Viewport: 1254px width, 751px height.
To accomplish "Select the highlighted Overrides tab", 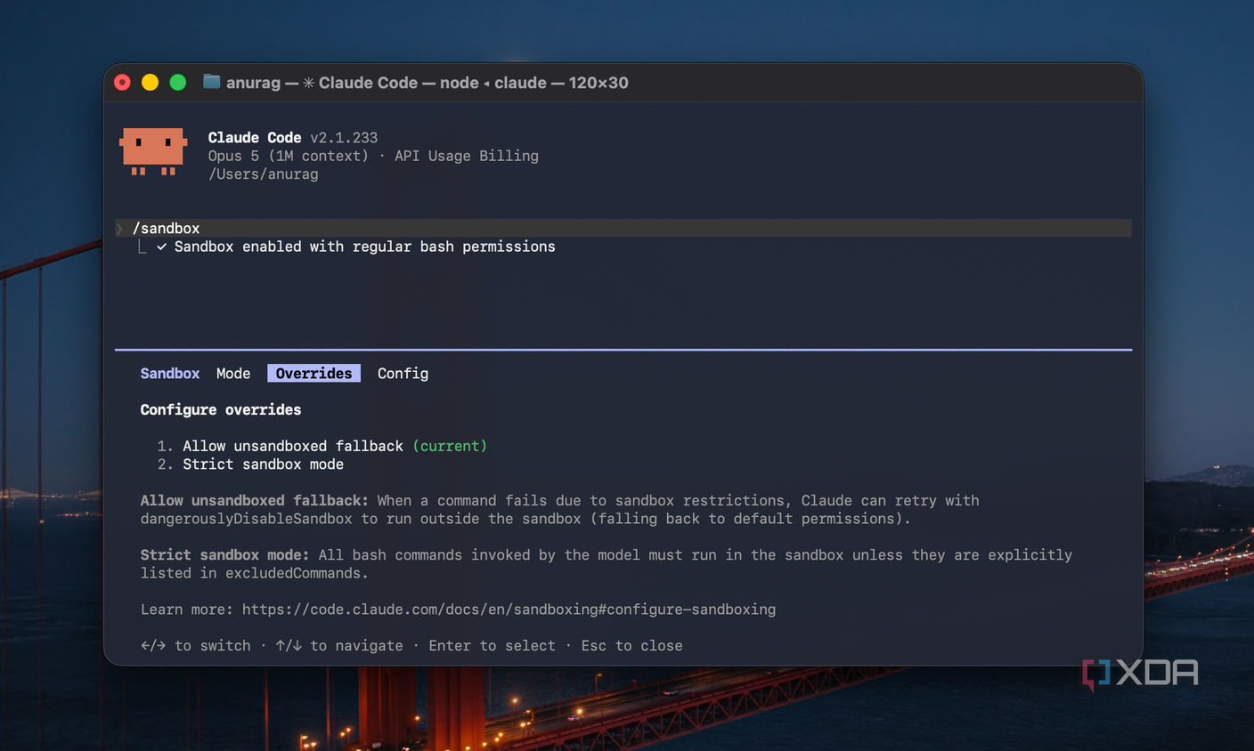I will (x=313, y=374).
